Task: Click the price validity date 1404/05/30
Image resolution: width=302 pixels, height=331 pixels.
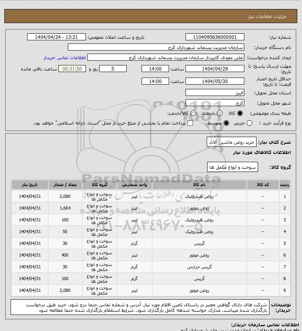Action: point(215,81)
